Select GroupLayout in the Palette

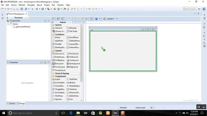pos(59,70)
